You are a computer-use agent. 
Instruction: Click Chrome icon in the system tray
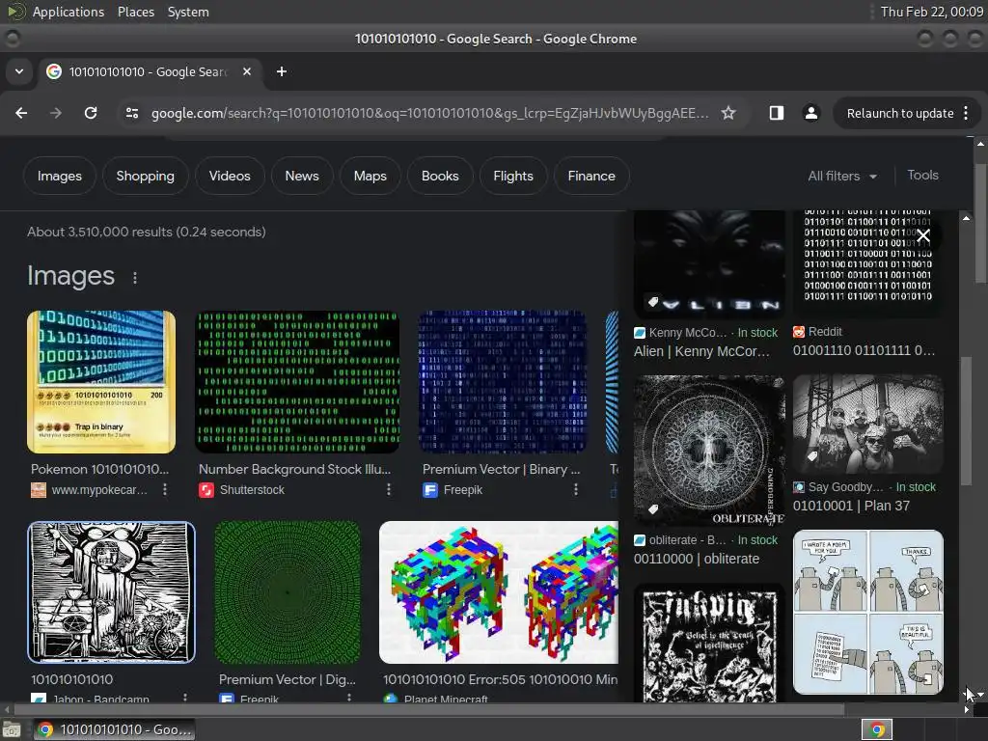click(876, 729)
